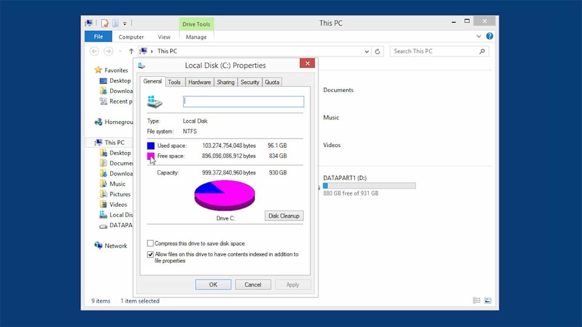Screen dimensions: 582x327
Task: Select the Videos folder in content pane
Action: (x=332, y=145)
